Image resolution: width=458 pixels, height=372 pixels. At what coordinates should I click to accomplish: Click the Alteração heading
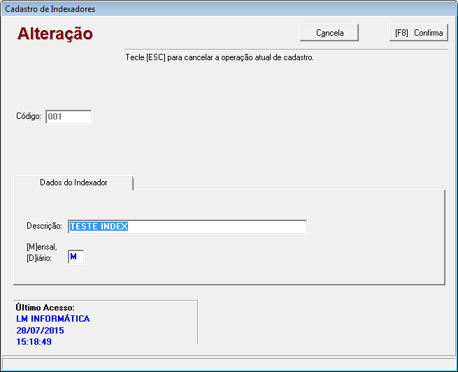point(55,34)
